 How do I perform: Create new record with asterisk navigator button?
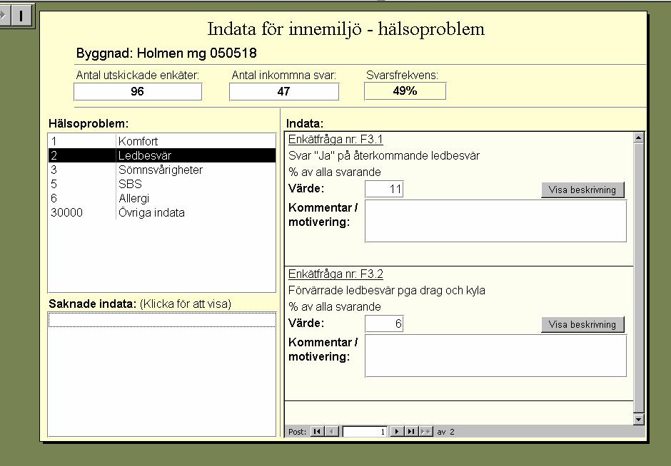point(426,431)
